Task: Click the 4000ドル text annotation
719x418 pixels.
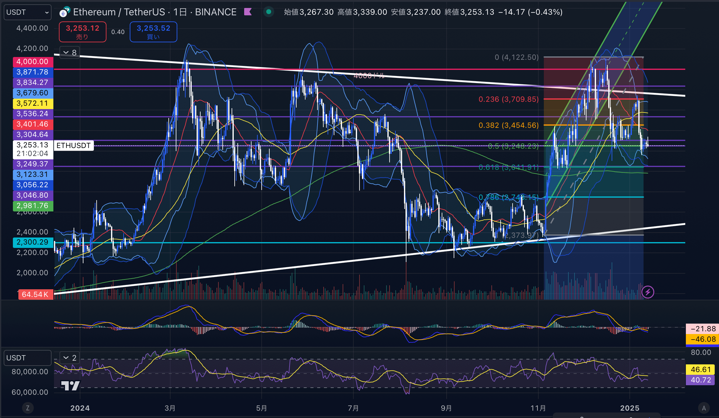Action: [x=369, y=76]
